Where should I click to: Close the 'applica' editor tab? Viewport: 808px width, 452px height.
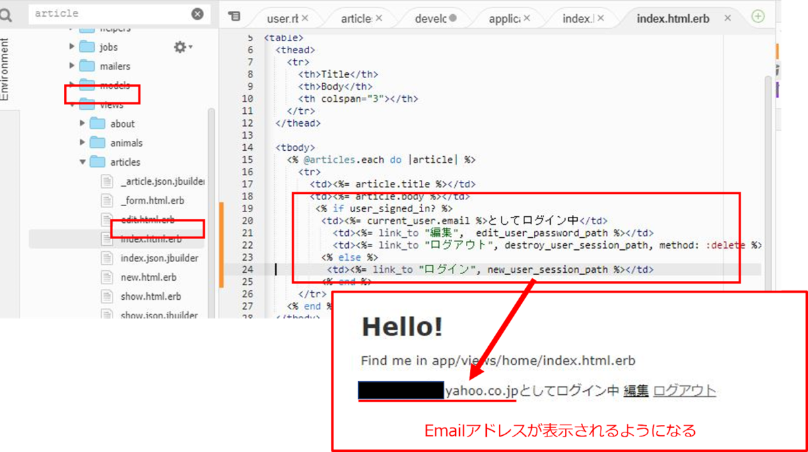pos(527,18)
